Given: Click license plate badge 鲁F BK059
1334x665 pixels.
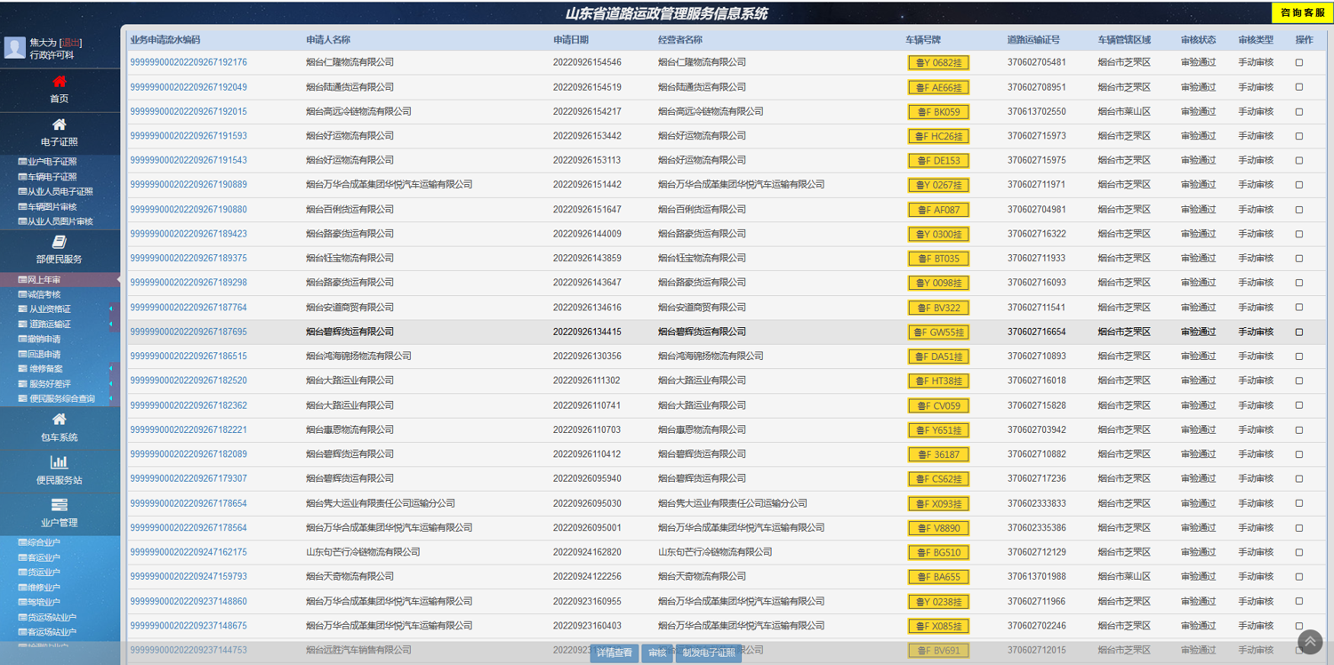Looking at the screenshot, I should (x=938, y=112).
